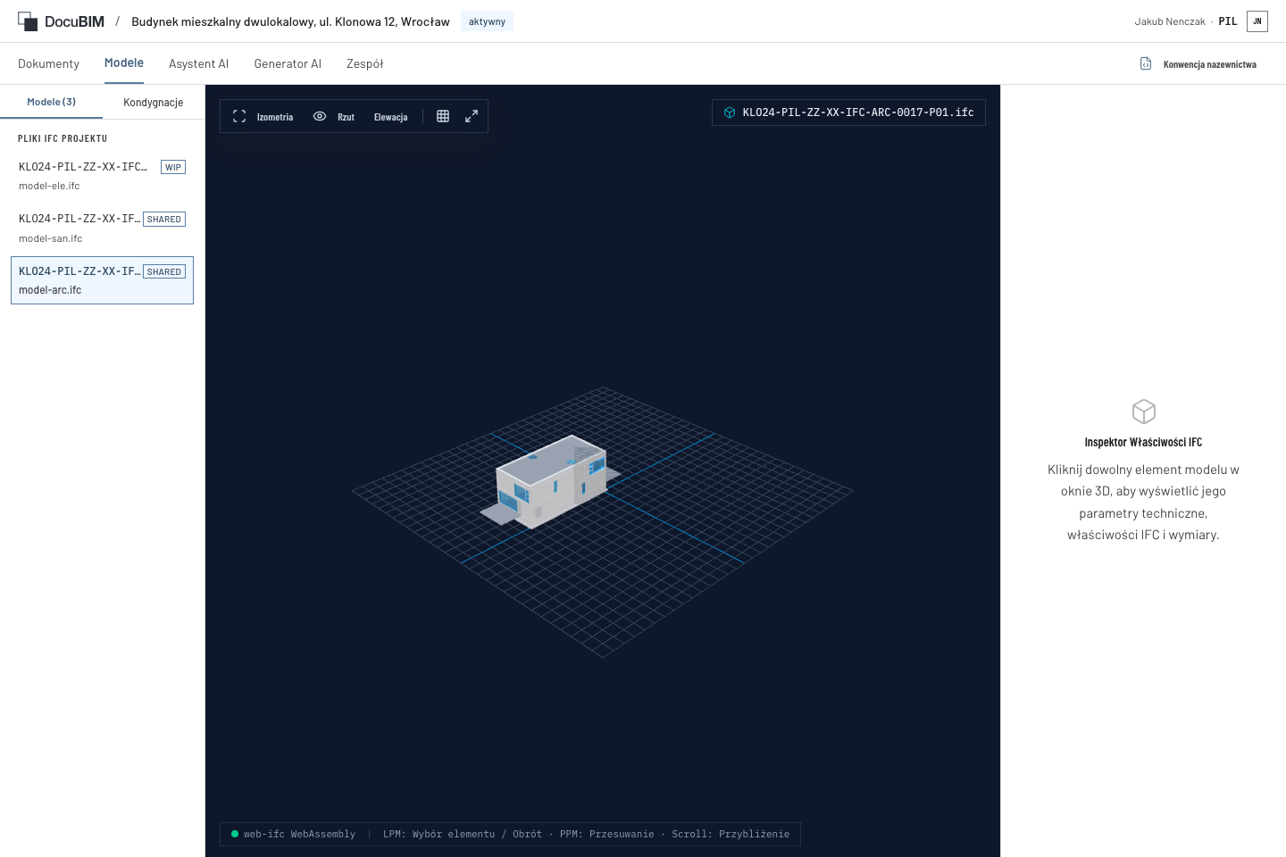Open the Konwencja nazewnictwa link
This screenshot has width=1286, height=857.
(x=1198, y=64)
